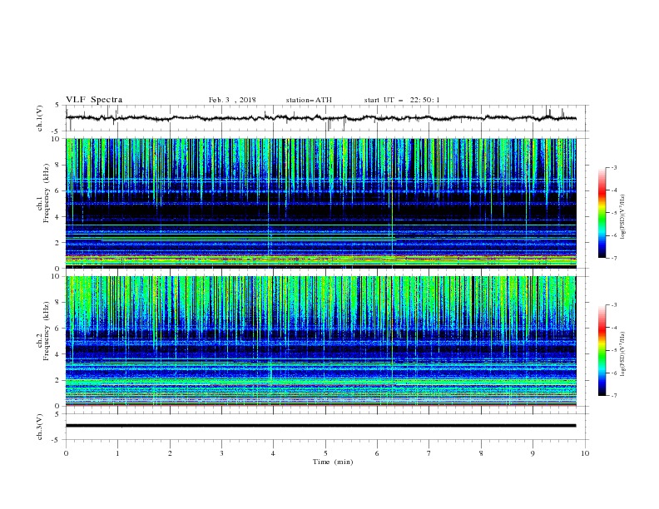
Task: Click the "-7" tick on ch.2 colorbar
Action: tap(613, 395)
